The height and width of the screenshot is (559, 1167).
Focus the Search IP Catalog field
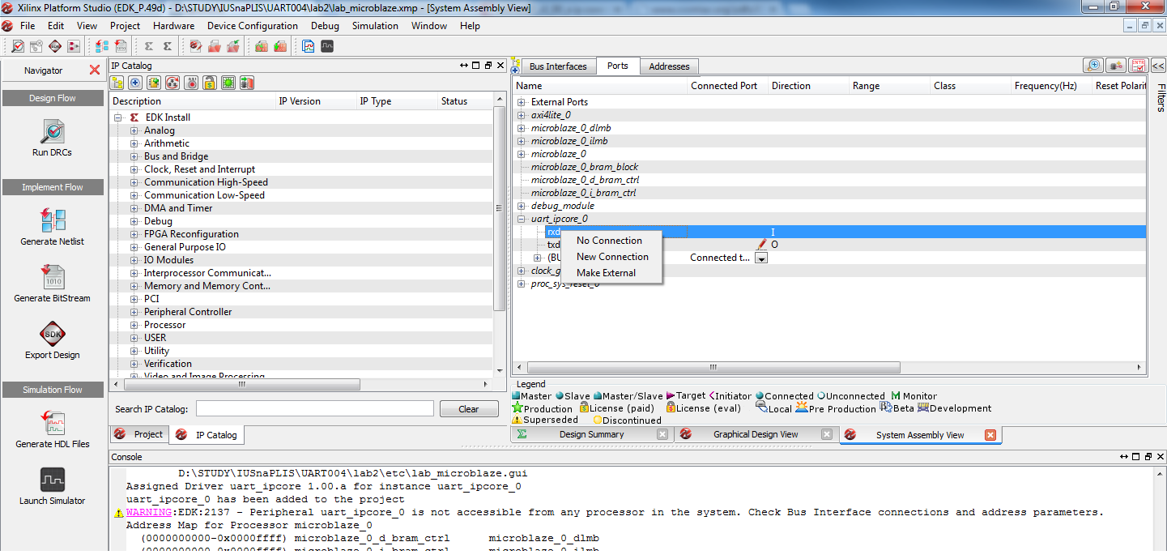click(314, 409)
